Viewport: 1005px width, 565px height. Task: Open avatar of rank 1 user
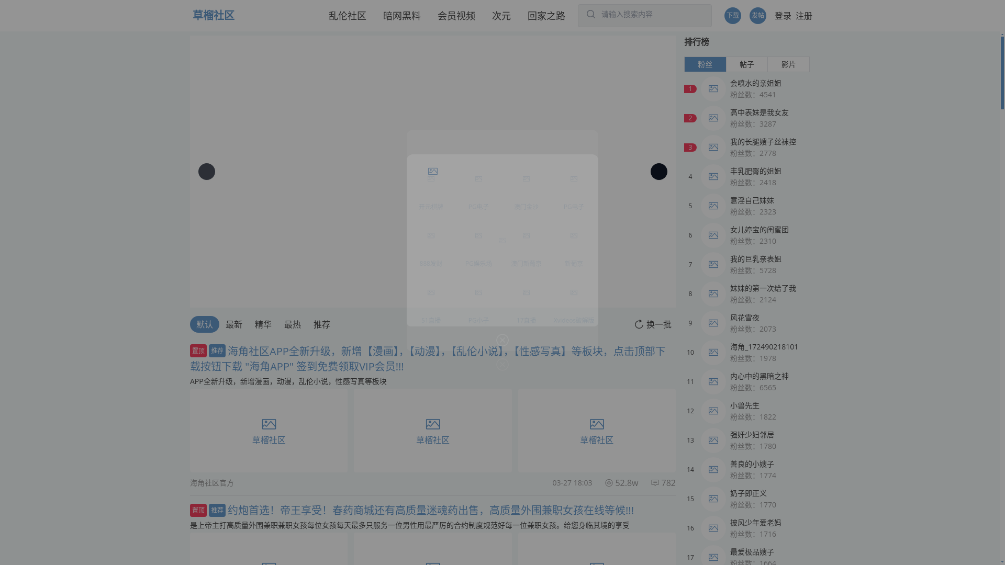click(x=713, y=89)
